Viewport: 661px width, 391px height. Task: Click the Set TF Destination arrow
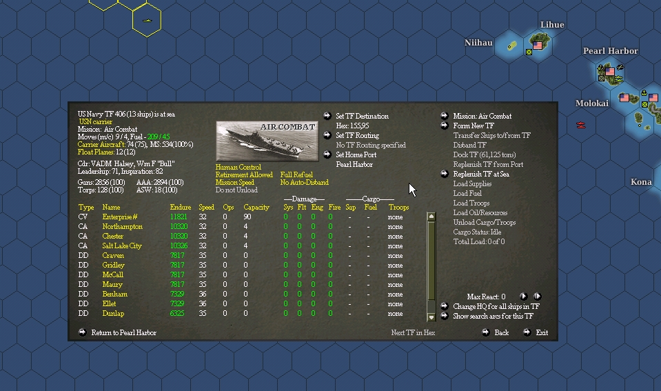pyautogui.click(x=327, y=116)
